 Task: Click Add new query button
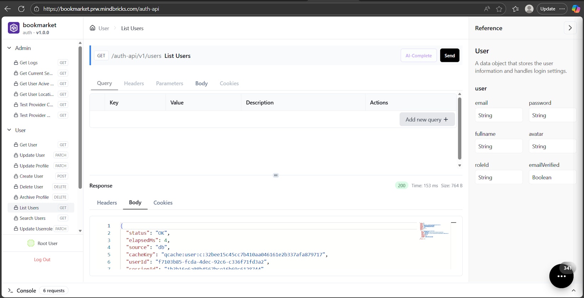coord(427,120)
